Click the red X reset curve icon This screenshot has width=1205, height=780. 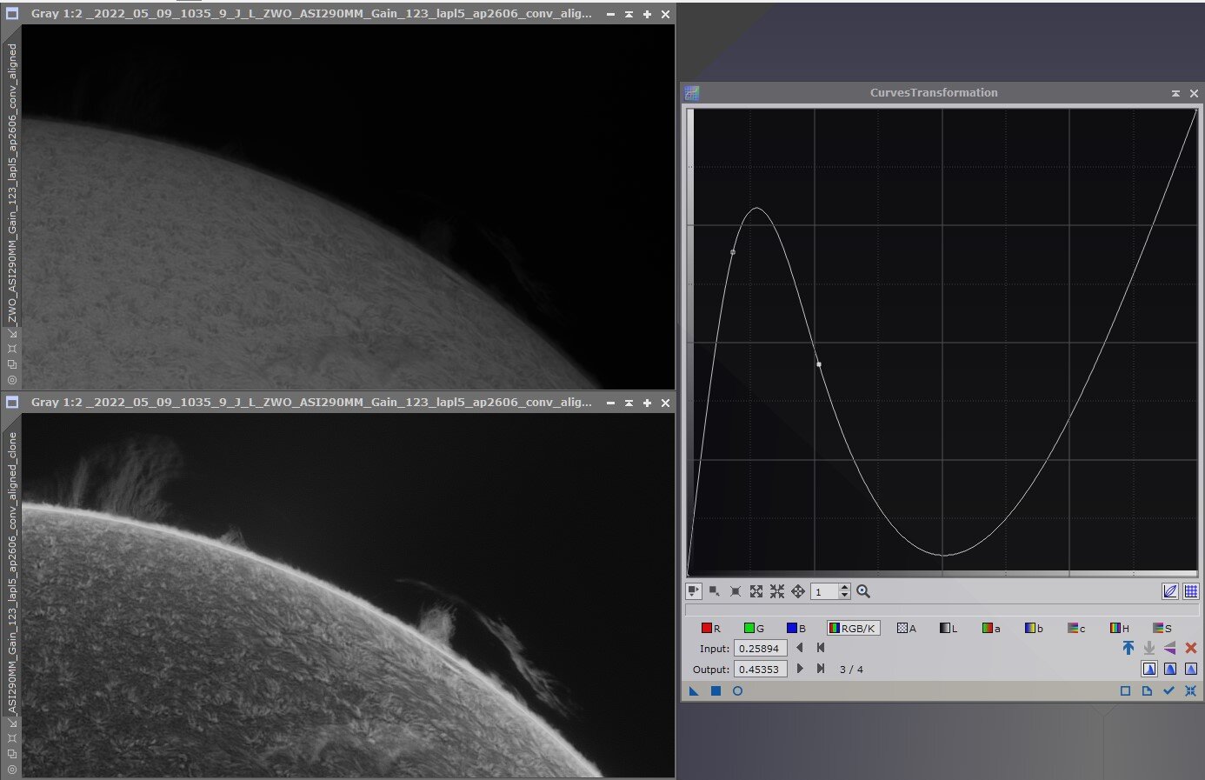point(1191,648)
